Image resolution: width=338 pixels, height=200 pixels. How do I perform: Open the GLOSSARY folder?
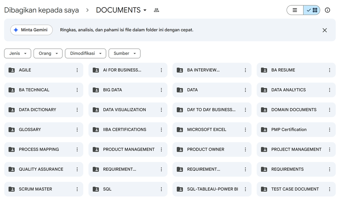(x=44, y=130)
